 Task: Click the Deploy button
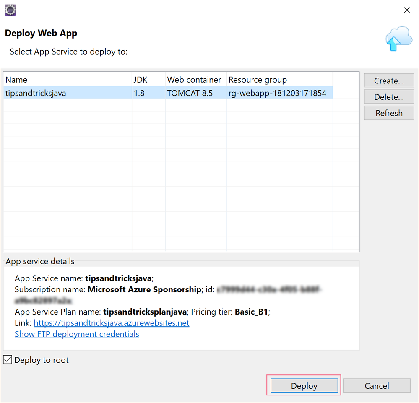(304, 386)
